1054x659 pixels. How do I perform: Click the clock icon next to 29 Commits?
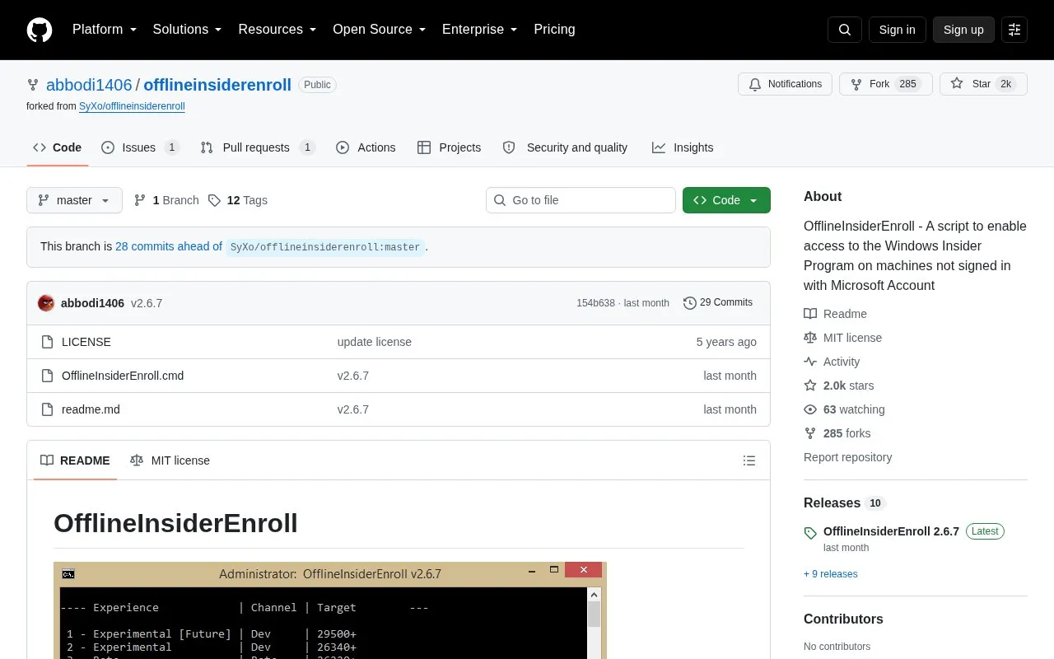click(690, 303)
